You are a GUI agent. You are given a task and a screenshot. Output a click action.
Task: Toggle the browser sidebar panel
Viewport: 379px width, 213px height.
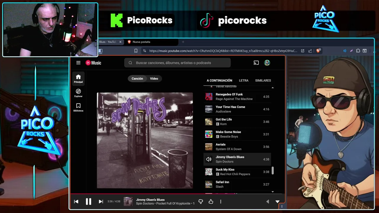pyautogui.click(x=101, y=51)
